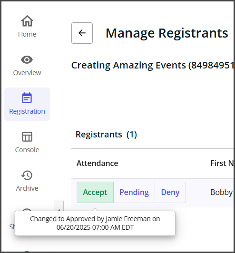235x253 pixels.
Task: Open the Home section in the sidebar
Action: [x=27, y=27]
